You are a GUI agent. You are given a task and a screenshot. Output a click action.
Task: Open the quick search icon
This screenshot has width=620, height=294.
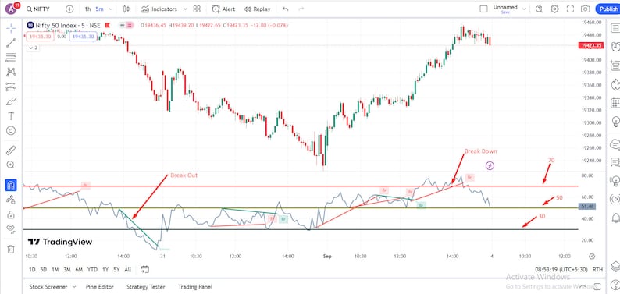click(x=540, y=9)
